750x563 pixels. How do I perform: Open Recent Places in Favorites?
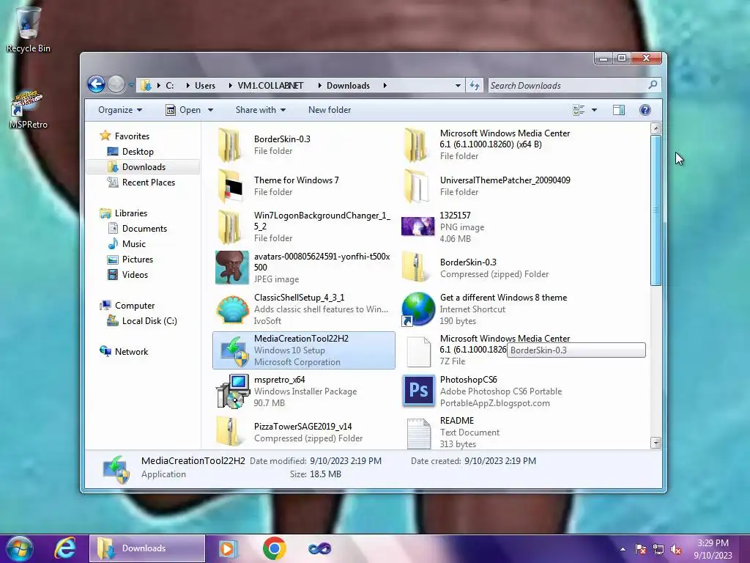click(148, 183)
